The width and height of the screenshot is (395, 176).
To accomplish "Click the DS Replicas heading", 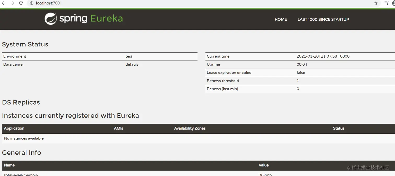I will point(21,102).
